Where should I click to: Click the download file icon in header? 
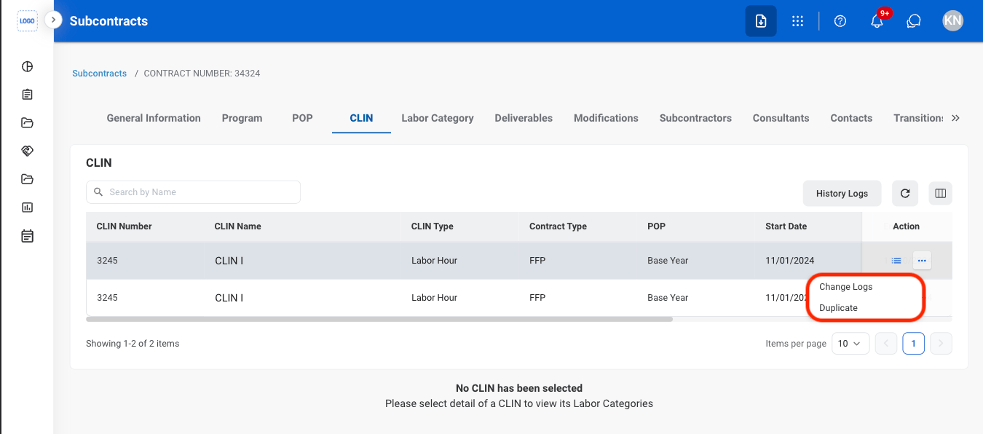pos(761,21)
